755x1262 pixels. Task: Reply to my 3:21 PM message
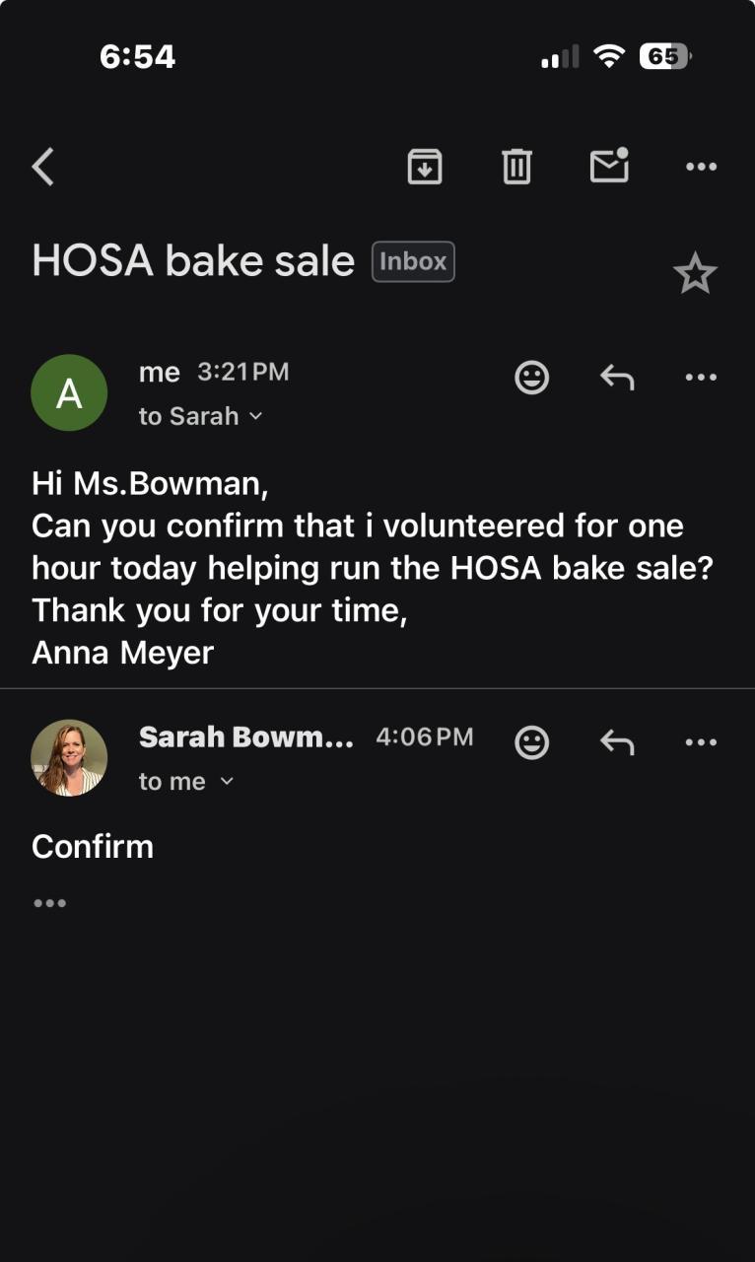[x=617, y=377]
